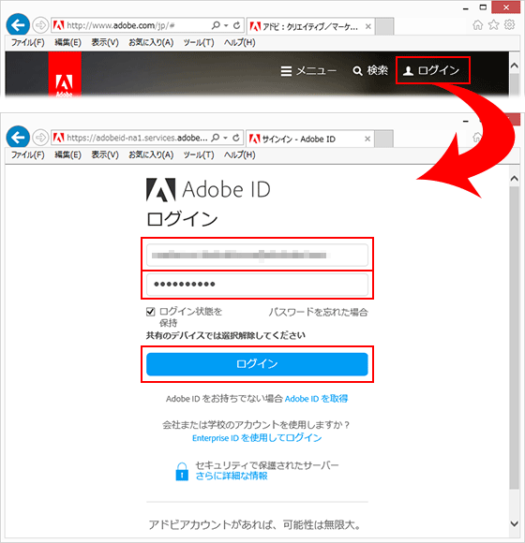Click the Adobe ID email input field
Image resolution: width=525 pixels, height=543 pixels.
pos(257,255)
